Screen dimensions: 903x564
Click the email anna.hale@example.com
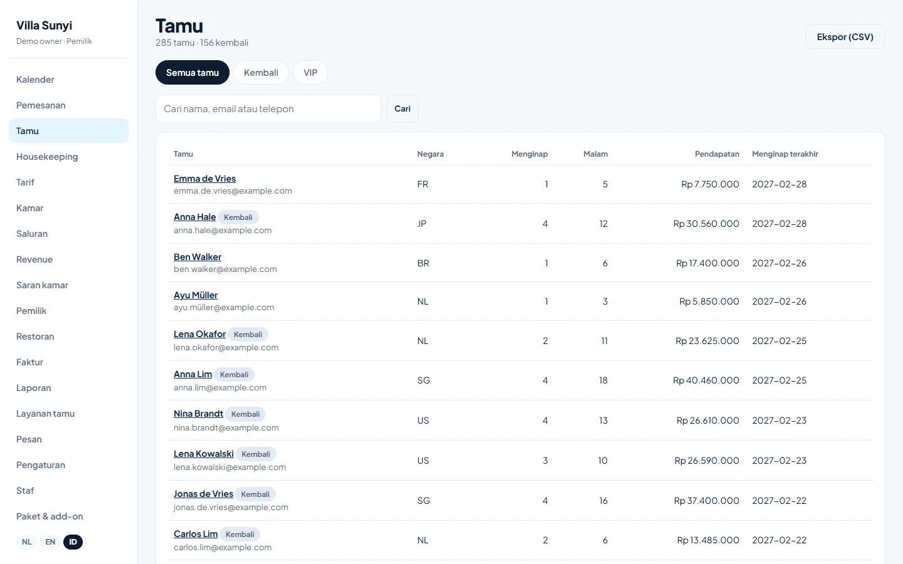coord(223,231)
